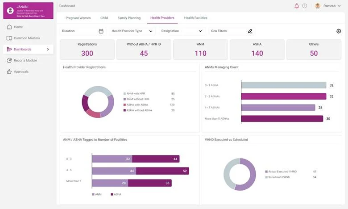Click ANM with HPR legend swatch
Screen dimensions: 348x209
pyautogui.click(x=124, y=93)
